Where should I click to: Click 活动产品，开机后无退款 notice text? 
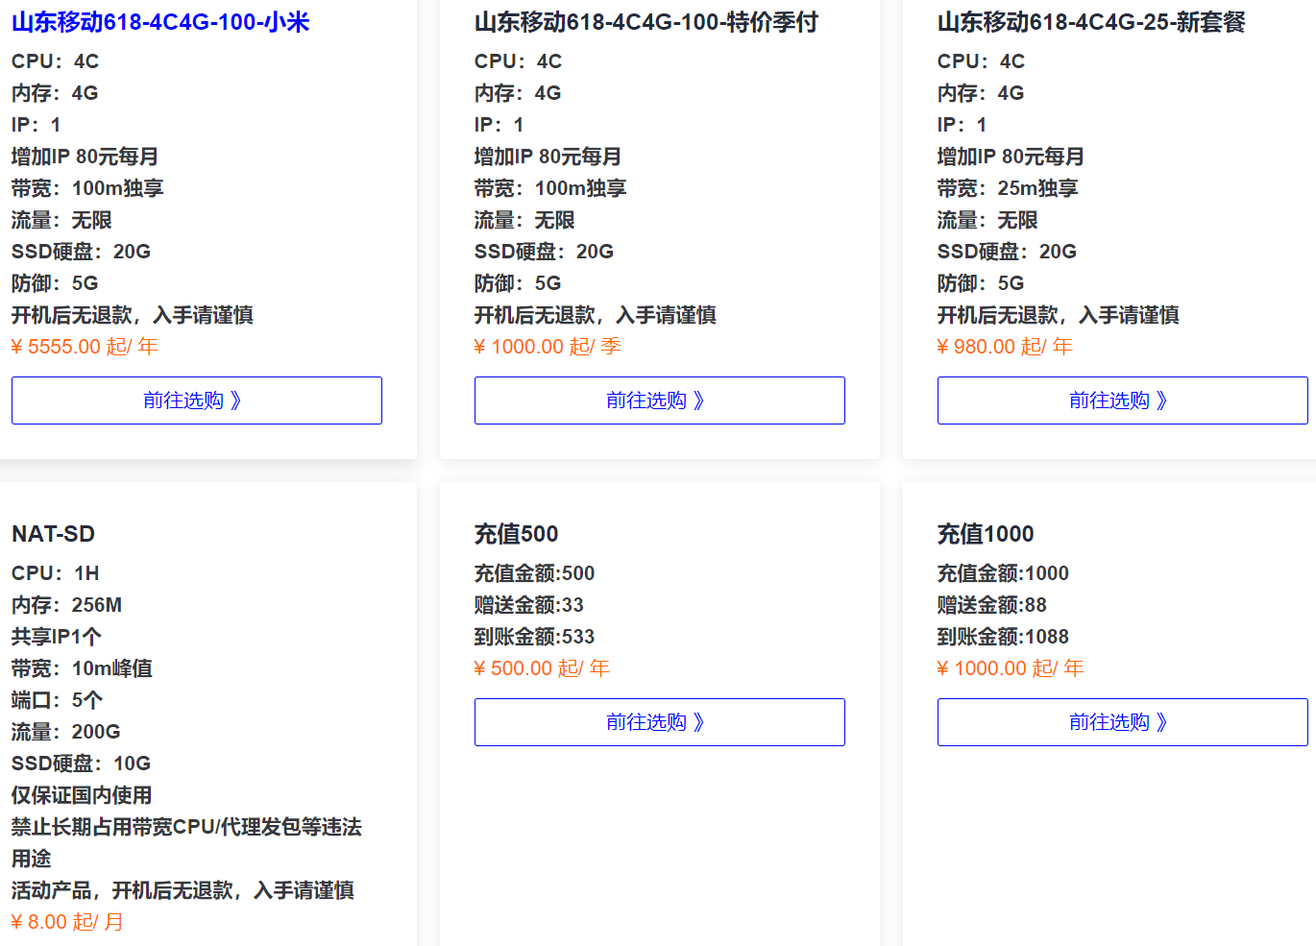(x=183, y=890)
